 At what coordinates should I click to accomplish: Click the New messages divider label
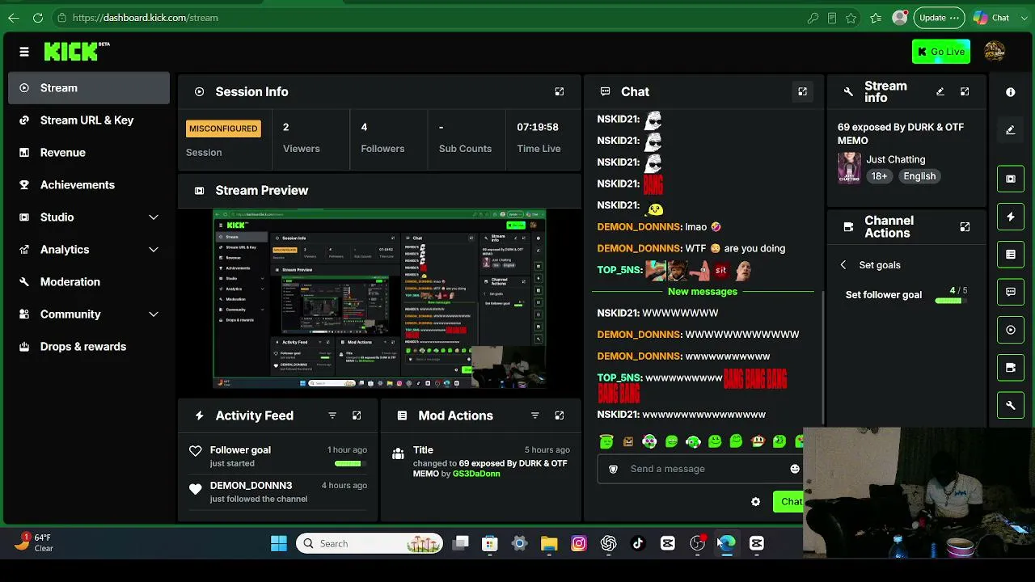(x=703, y=291)
